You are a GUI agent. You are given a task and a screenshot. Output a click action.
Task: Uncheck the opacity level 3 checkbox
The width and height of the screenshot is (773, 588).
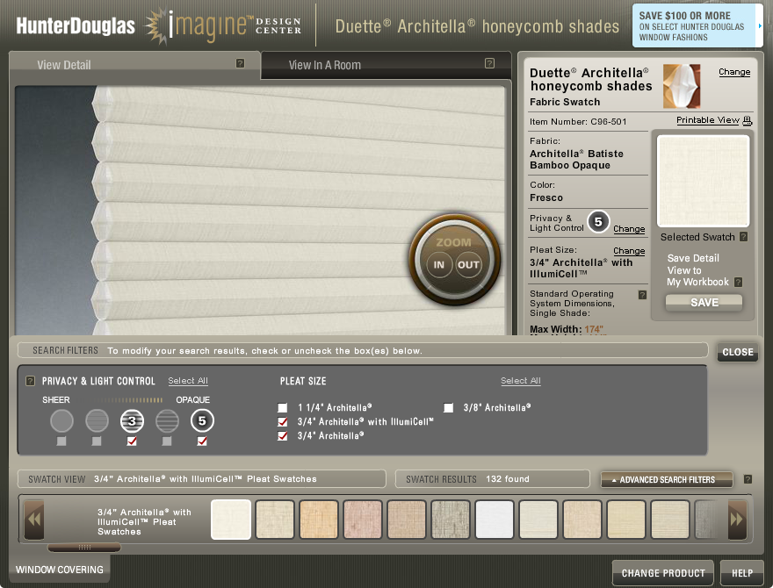pyautogui.click(x=132, y=441)
